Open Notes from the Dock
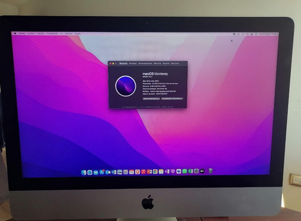This screenshot has height=221, width=301. [x=161, y=172]
